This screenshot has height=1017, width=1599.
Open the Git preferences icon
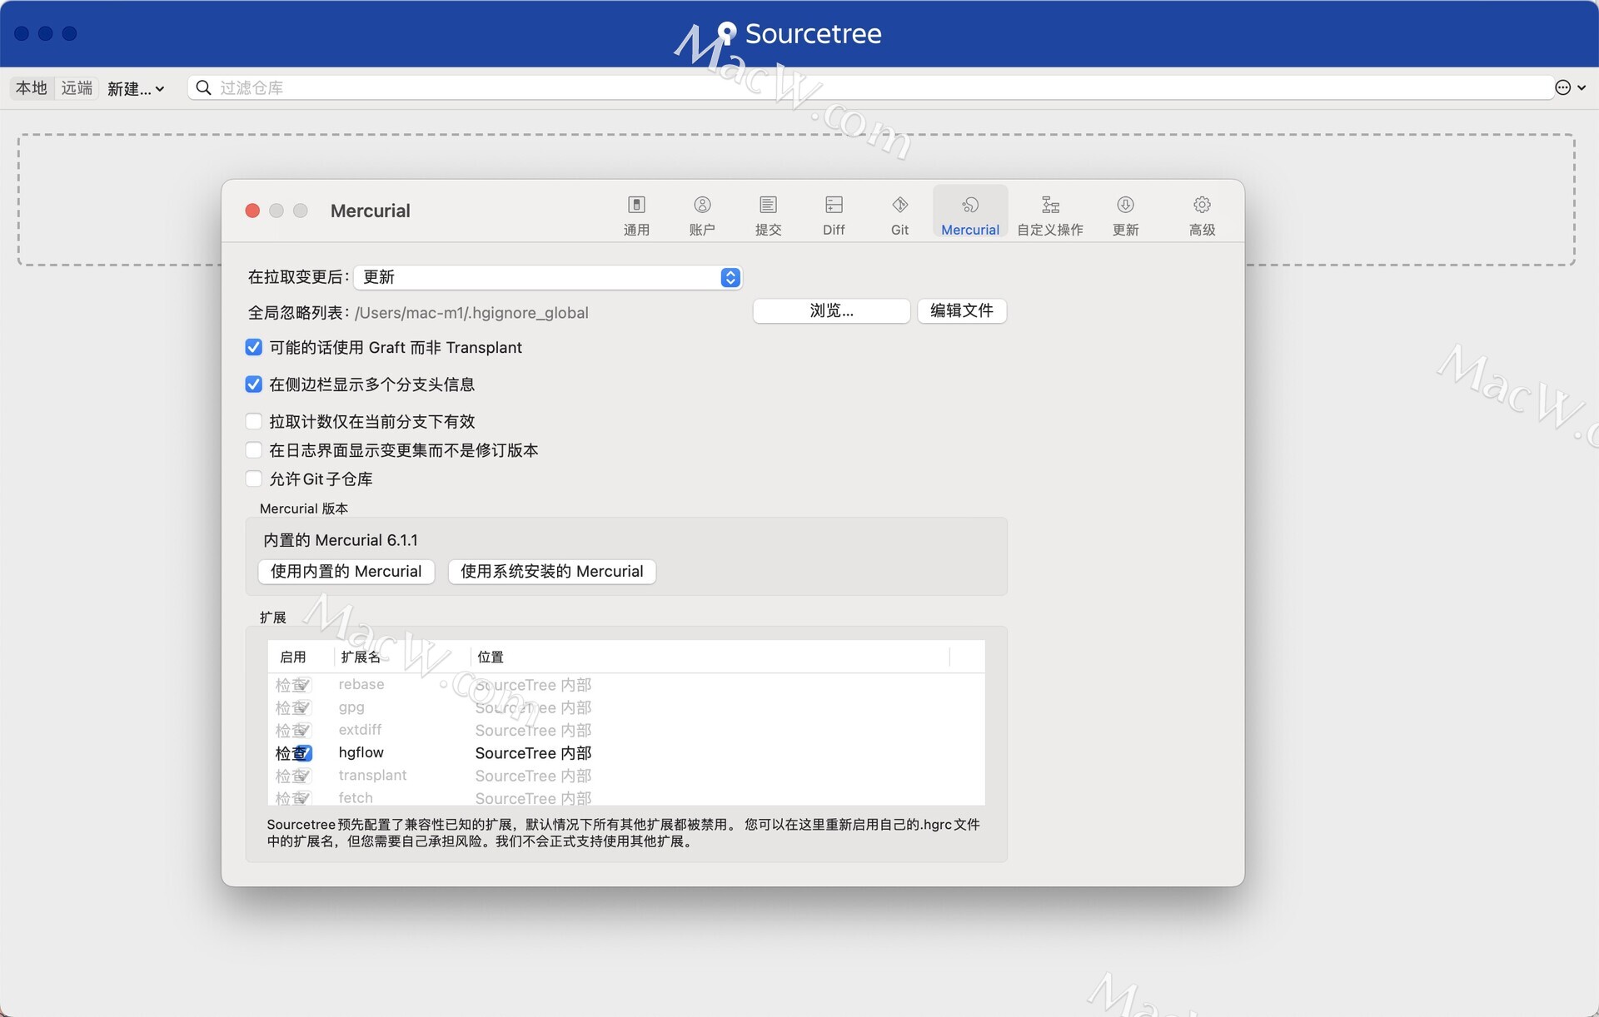[x=899, y=214]
